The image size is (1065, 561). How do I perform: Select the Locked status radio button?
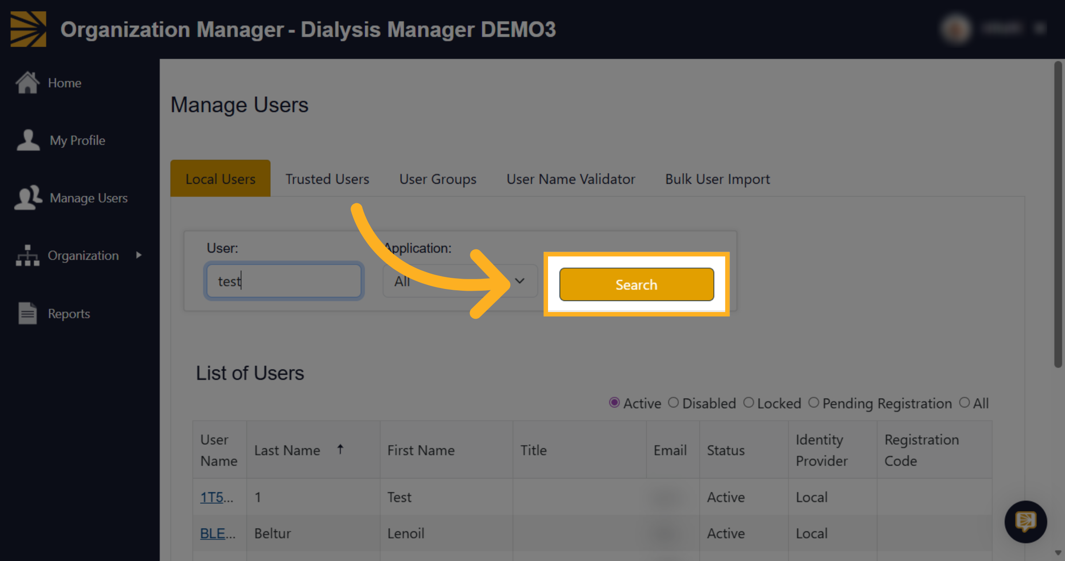coord(749,403)
